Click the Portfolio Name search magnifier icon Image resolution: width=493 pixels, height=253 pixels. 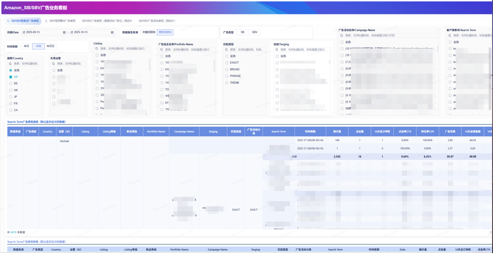162,49
